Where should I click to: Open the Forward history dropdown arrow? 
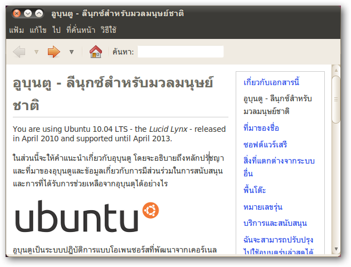[72, 52]
